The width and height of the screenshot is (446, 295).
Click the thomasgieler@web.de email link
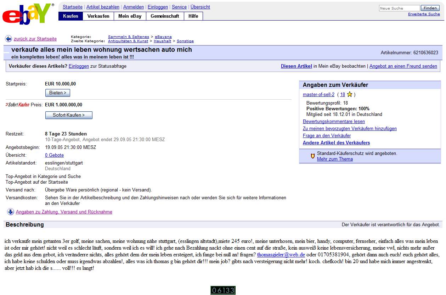[x=281, y=255]
